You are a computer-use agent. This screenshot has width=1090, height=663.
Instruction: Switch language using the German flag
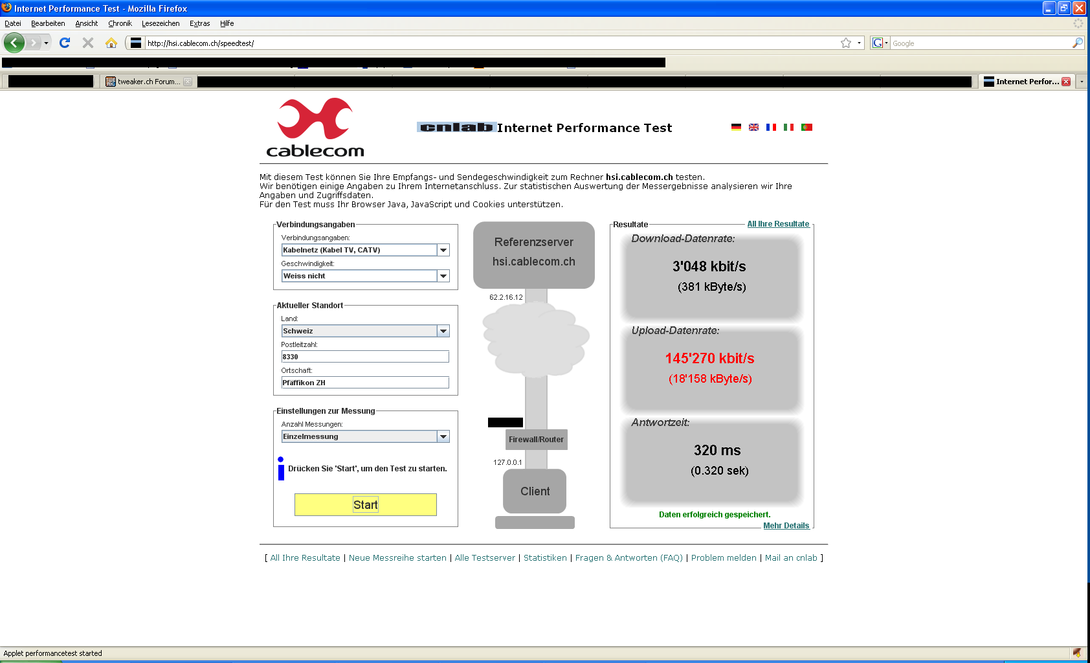click(x=736, y=128)
